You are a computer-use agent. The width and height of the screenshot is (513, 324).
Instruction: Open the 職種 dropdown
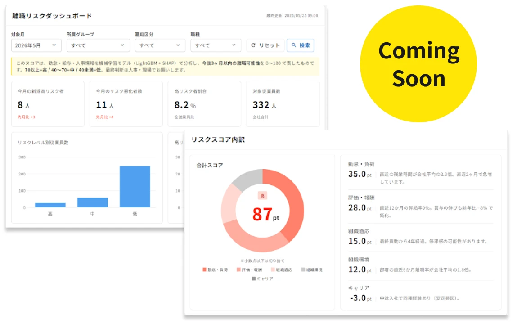point(216,45)
